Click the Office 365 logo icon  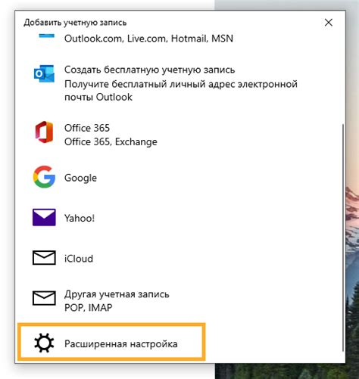tap(44, 132)
